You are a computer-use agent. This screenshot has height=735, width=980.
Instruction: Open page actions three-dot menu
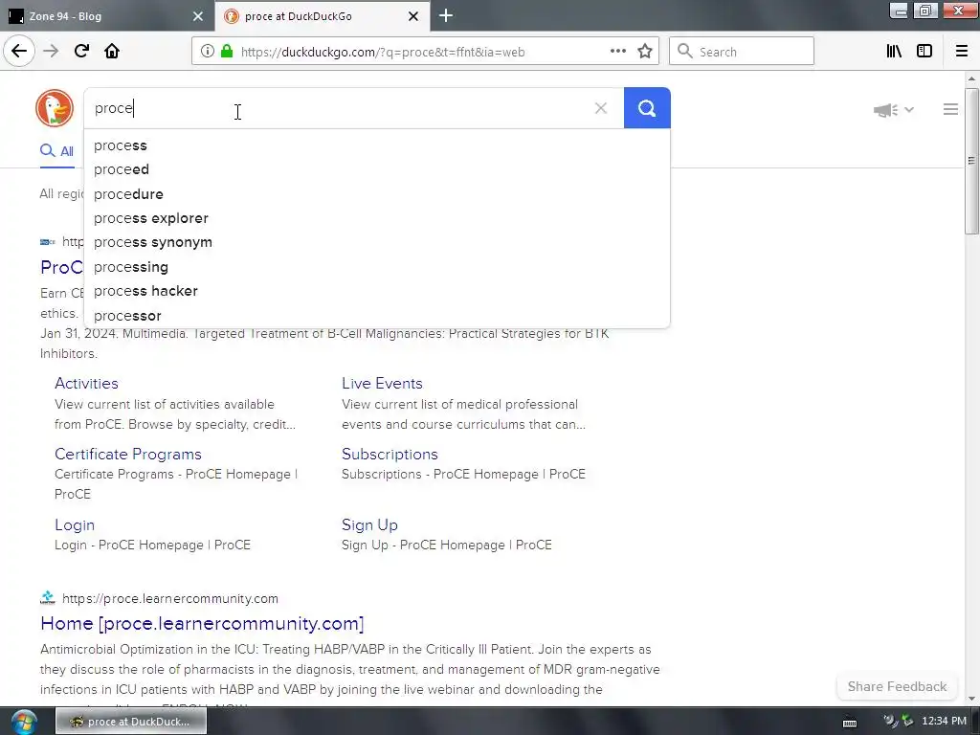617,52
